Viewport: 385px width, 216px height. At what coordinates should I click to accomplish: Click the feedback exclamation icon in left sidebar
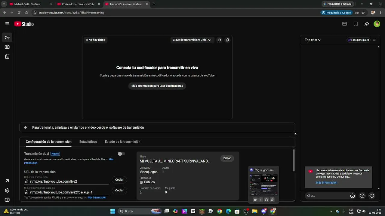[x=7, y=200]
